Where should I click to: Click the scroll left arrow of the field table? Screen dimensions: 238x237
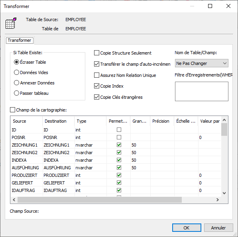click(x=14, y=200)
